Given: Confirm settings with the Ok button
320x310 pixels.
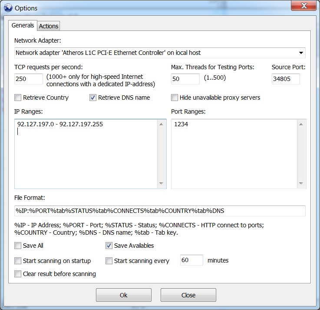Looking at the screenshot, I should click(124, 295).
